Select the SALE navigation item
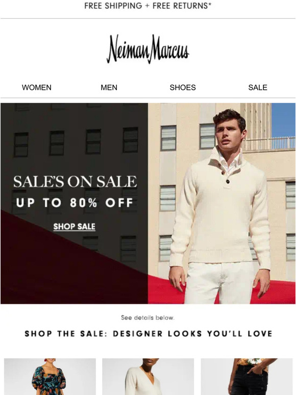This screenshot has height=395, width=296. 258,87
